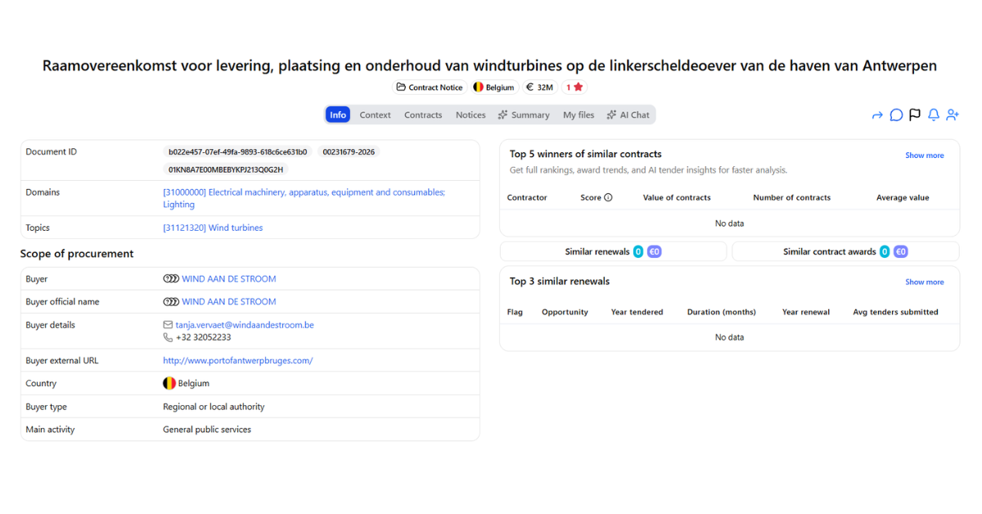The image size is (982, 514).
Task: Click the Belgium country badge
Action: pyautogui.click(x=494, y=88)
